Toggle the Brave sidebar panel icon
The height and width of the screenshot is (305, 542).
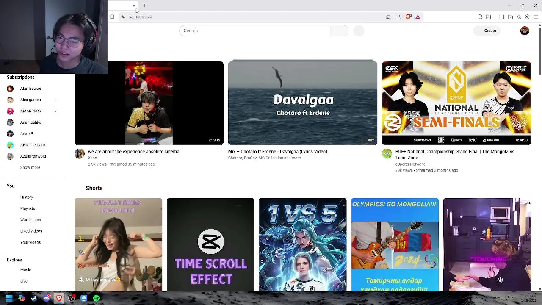tap(502, 17)
